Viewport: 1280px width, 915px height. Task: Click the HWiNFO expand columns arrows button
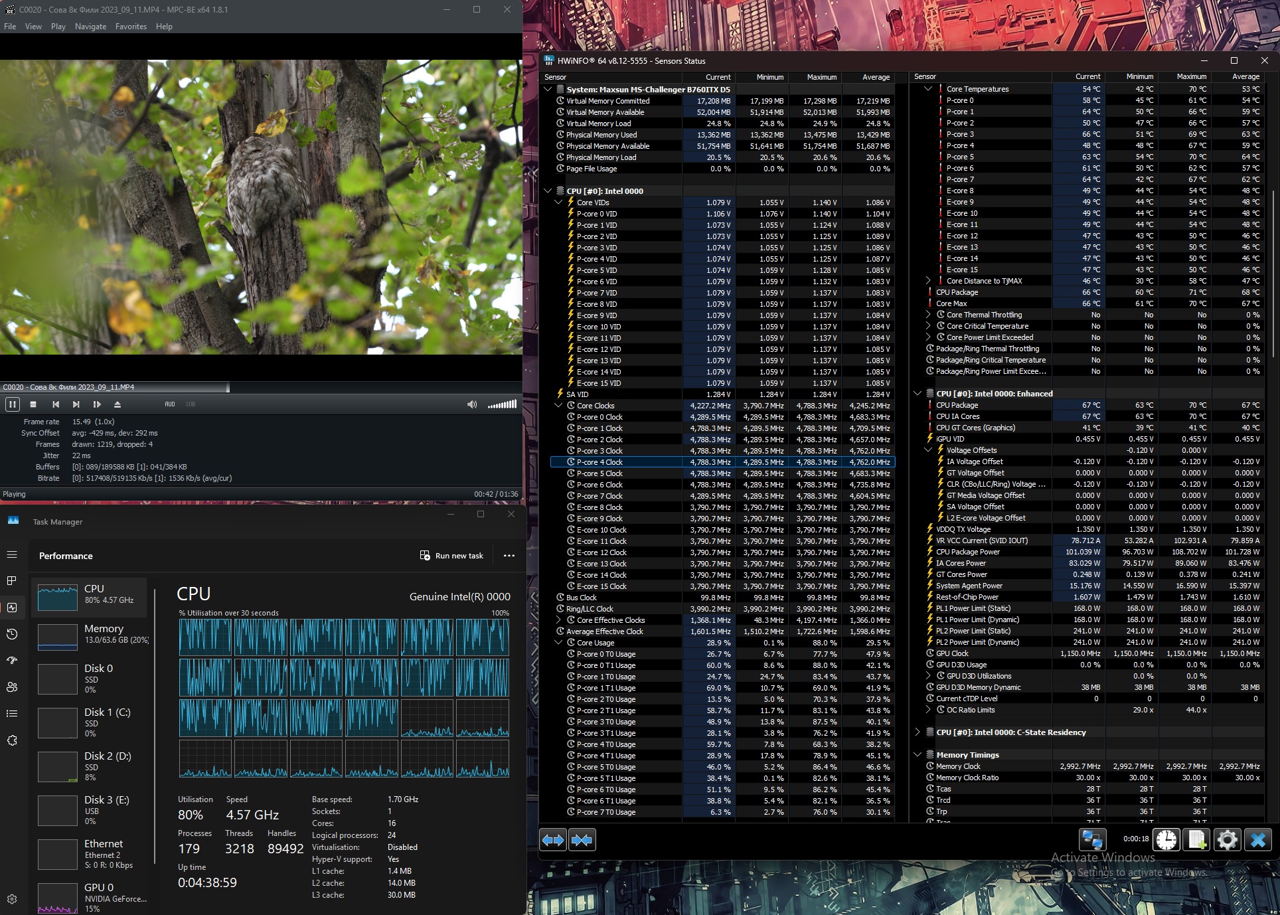pyautogui.click(x=553, y=840)
